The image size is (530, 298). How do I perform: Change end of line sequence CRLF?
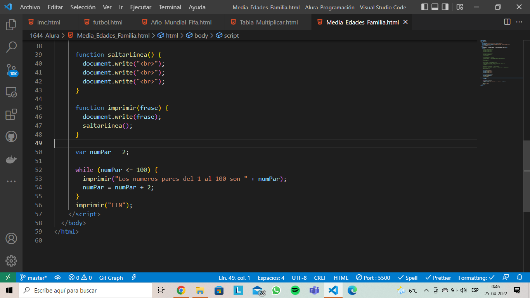click(x=320, y=277)
